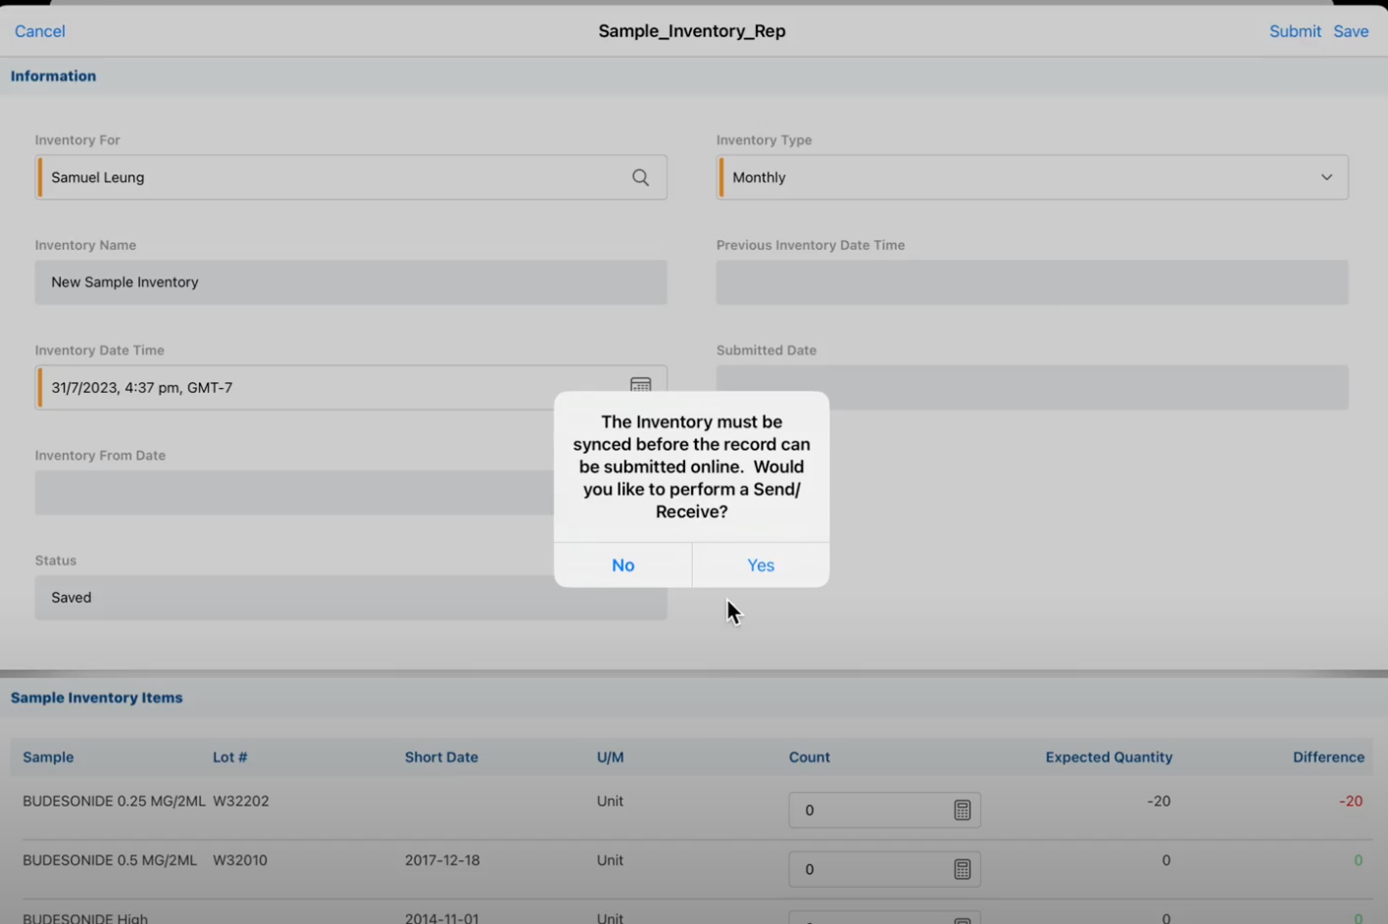Tap Cancel in the top bar
The image size is (1388, 924).
pyautogui.click(x=40, y=31)
